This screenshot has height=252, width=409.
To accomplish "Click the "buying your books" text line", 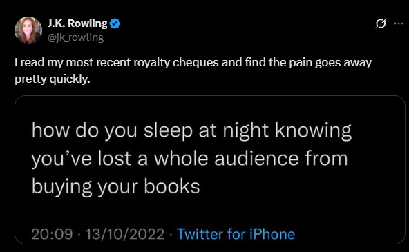I will pos(115,187).
